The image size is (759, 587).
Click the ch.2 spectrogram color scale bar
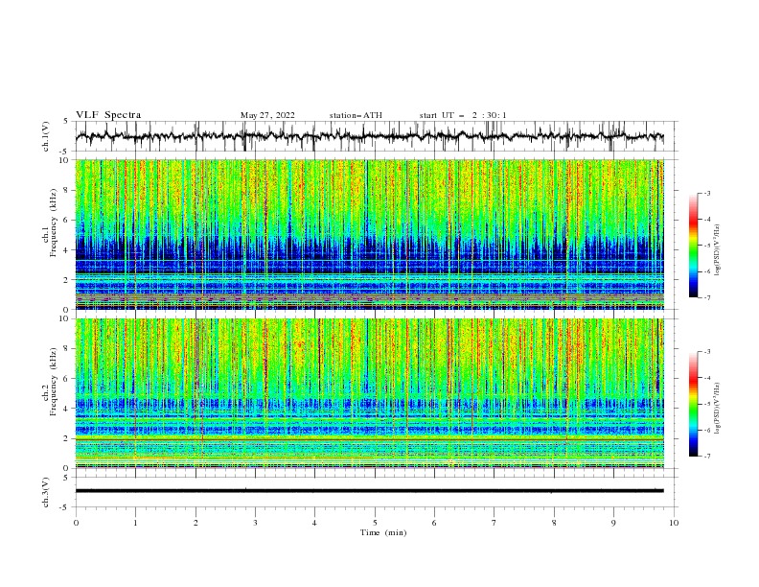point(693,404)
